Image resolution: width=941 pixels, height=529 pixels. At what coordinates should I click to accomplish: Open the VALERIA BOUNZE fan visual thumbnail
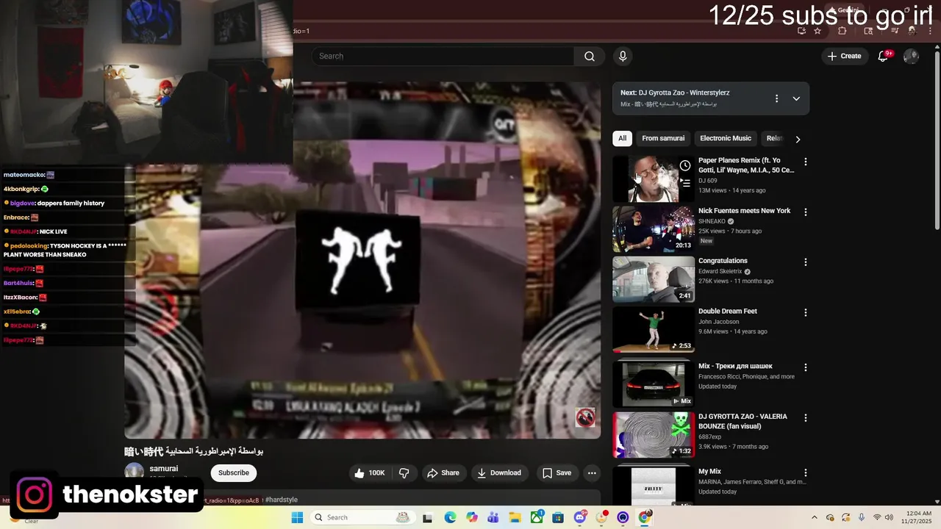pyautogui.click(x=654, y=435)
